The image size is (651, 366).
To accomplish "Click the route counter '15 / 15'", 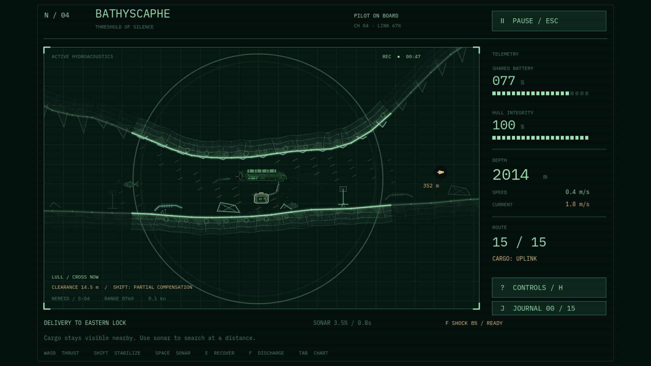I will [519, 242].
